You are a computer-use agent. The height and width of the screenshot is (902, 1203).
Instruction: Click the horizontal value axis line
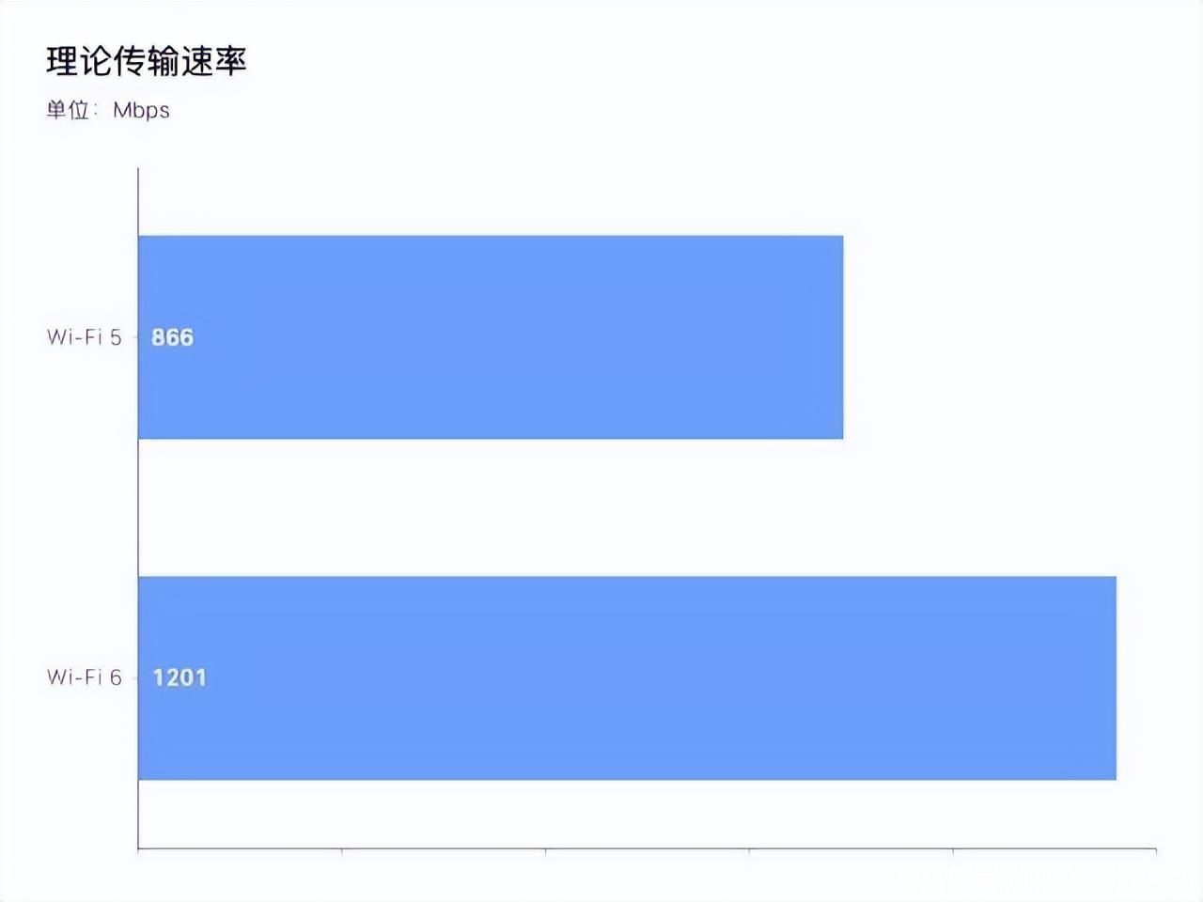[x=647, y=848]
